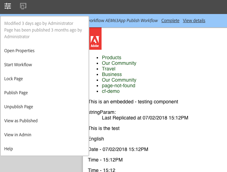
Task: Open View as Published
Action: [21, 121]
